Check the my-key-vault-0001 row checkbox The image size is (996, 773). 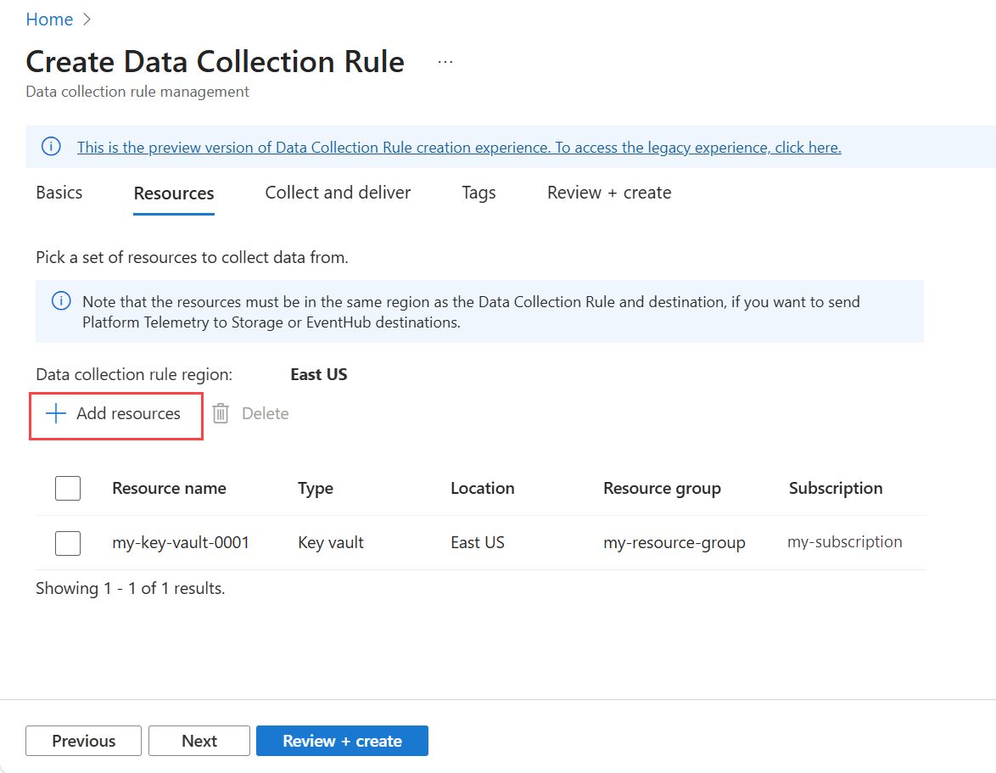68,542
